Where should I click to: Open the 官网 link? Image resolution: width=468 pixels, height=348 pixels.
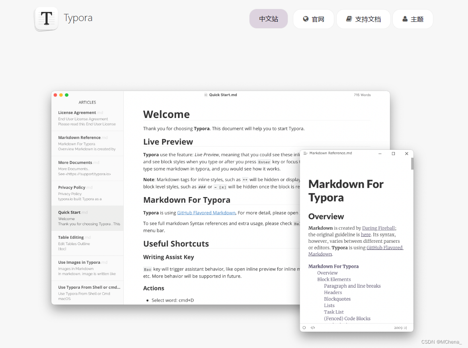click(x=314, y=19)
